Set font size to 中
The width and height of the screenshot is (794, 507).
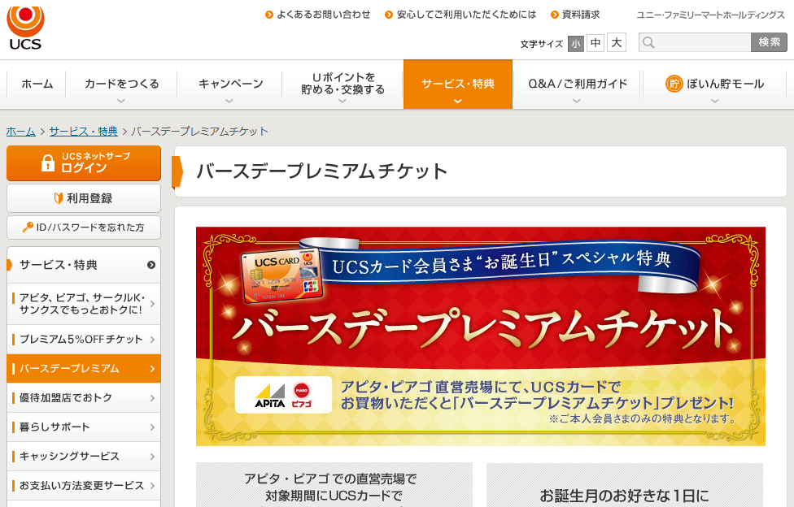595,42
